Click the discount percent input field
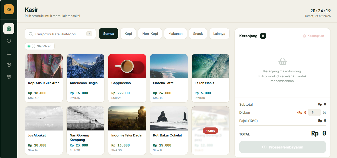The height and width of the screenshot is (158, 337). (x=314, y=112)
